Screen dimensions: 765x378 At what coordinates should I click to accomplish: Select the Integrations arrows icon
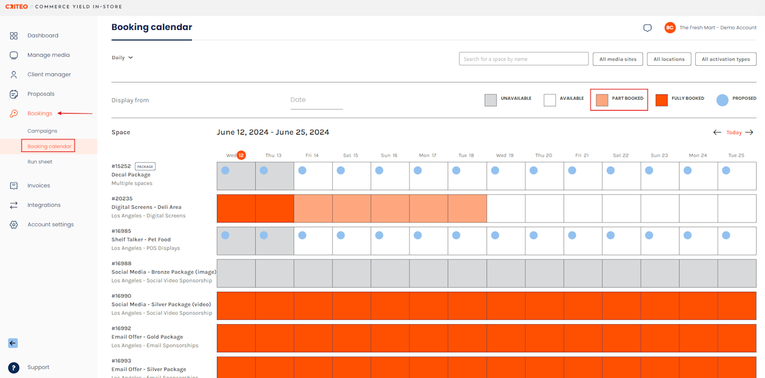click(x=14, y=205)
